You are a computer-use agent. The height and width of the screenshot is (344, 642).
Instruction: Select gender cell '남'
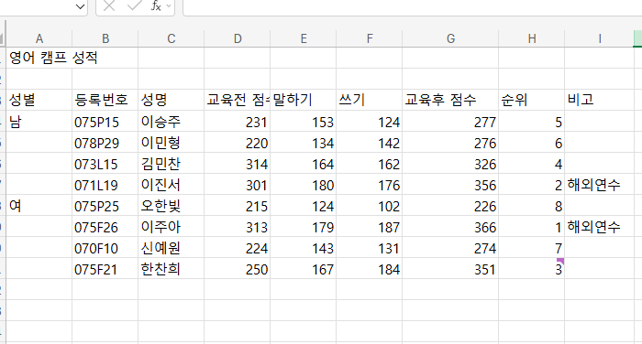39,122
